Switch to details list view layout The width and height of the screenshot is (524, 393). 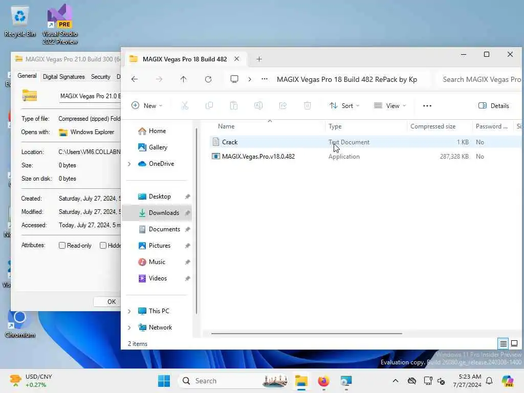(x=503, y=343)
